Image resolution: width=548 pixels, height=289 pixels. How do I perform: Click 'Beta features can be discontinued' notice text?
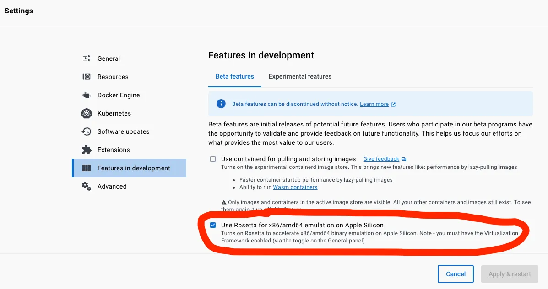coord(295,104)
